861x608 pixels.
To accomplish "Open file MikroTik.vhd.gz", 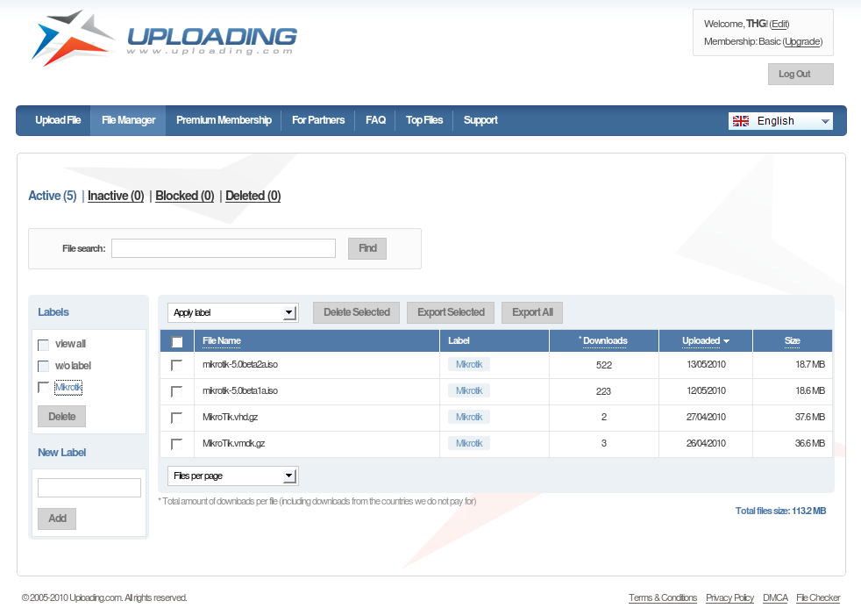I will point(230,417).
